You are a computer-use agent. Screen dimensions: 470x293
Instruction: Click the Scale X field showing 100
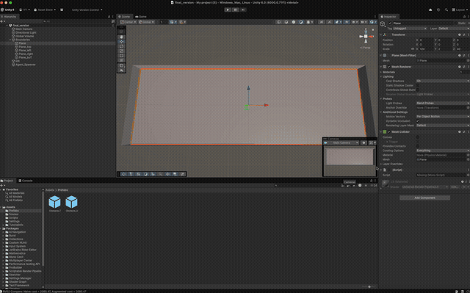click(x=426, y=48)
